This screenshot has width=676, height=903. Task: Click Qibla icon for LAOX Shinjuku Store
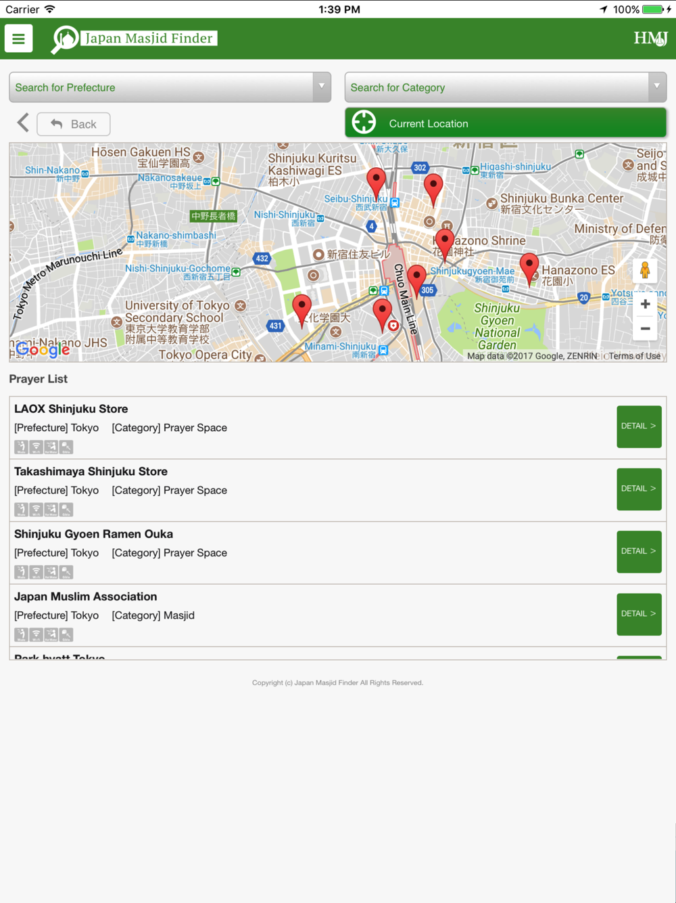(x=66, y=447)
